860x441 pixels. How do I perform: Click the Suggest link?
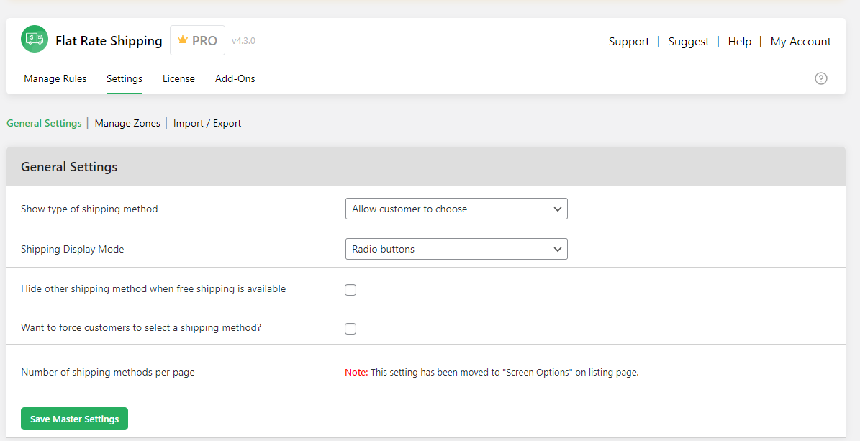tap(688, 42)
